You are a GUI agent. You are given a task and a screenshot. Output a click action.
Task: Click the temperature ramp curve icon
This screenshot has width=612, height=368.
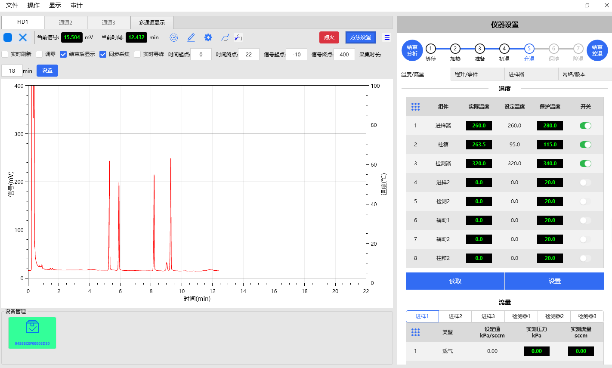coord(225,37)
